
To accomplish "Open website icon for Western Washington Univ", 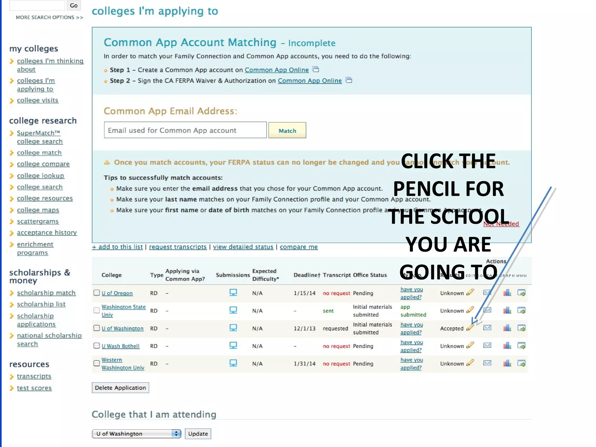I will pyautogui.click(x=521, y=363).
